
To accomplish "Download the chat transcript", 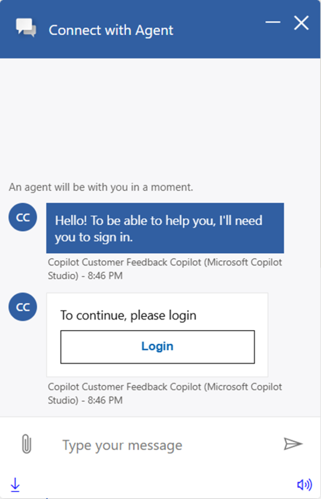I will pos(15,484).
